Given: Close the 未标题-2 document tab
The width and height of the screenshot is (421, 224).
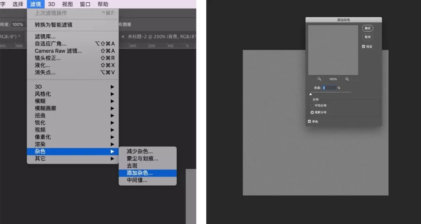Looking at the screenshot, I should 123,36.
